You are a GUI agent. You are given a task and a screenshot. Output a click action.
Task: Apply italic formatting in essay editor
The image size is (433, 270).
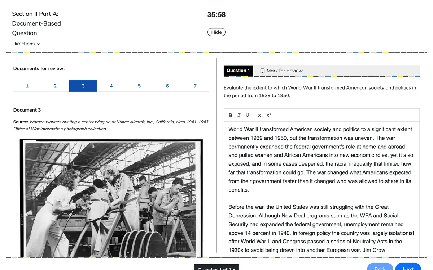click(239, 115)
